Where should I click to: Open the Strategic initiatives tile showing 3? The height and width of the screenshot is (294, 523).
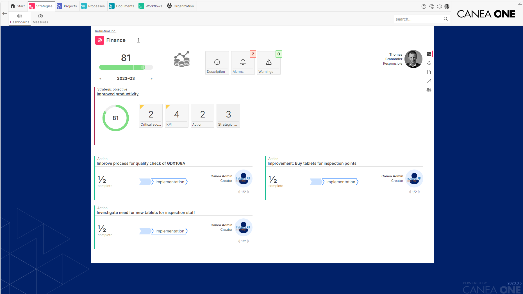pos(228,116)
